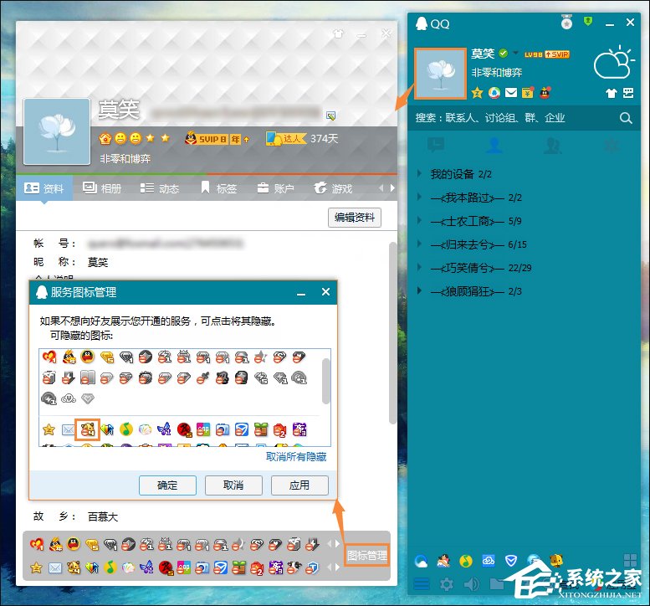
Task: Toggle the blue butterfly icon in icon manager
Action: [164, 429]
